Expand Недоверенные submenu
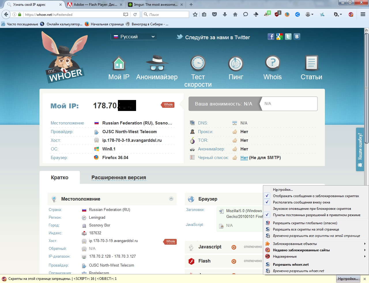Screen dimensions: 369x283 316,256
